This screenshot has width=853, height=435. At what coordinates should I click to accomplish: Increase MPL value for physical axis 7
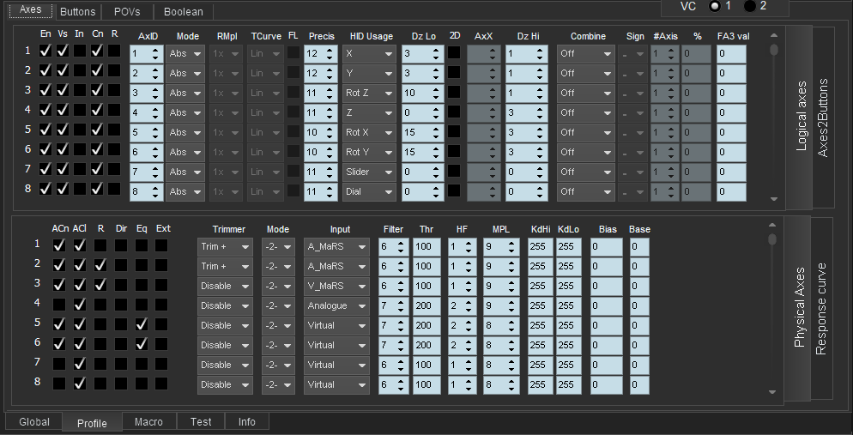pos(512,361)
